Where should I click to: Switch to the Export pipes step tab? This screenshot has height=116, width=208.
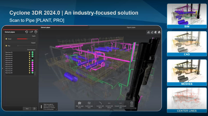click(x=131, y=28)
